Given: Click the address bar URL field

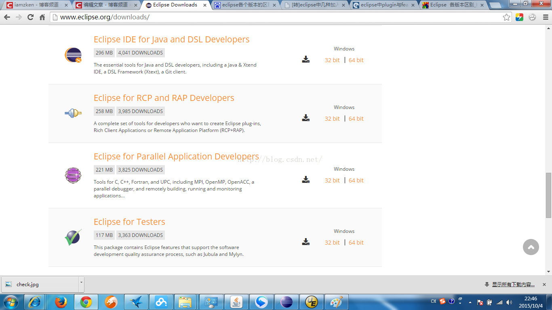Looking at the screenshot, I should (x=281, y=17).
